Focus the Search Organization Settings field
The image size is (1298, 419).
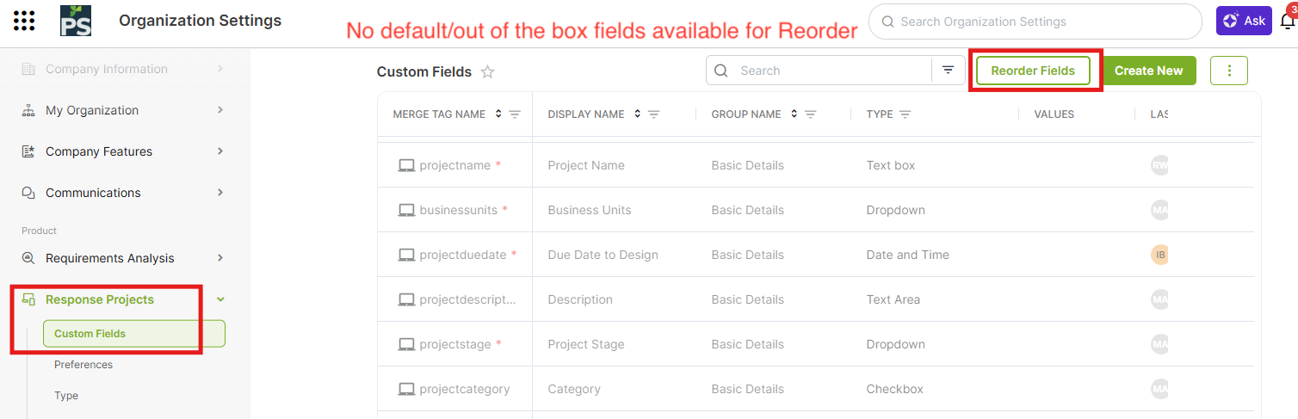pyautogui.click(x=1041, y=22)
